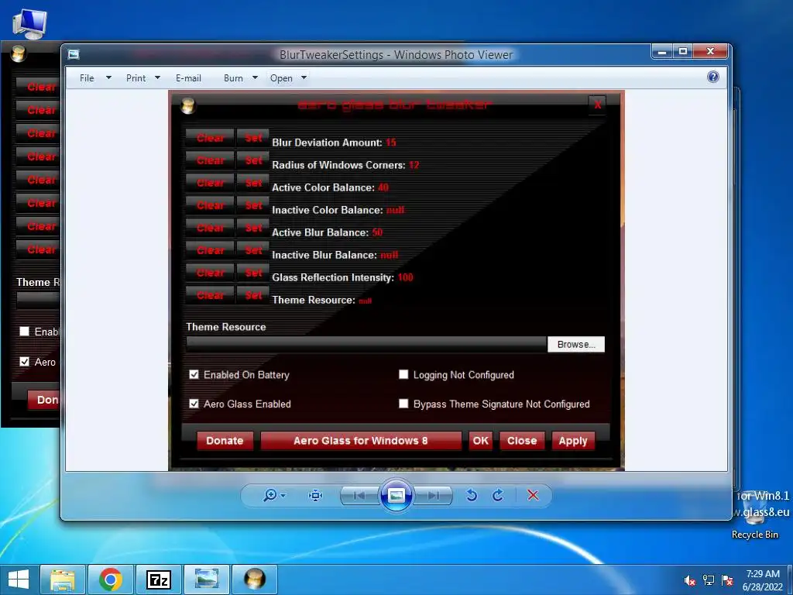Open the zoom dropdown arrow beside the magnifier
This screenshot has height=595, width=793.
(283, 495)
